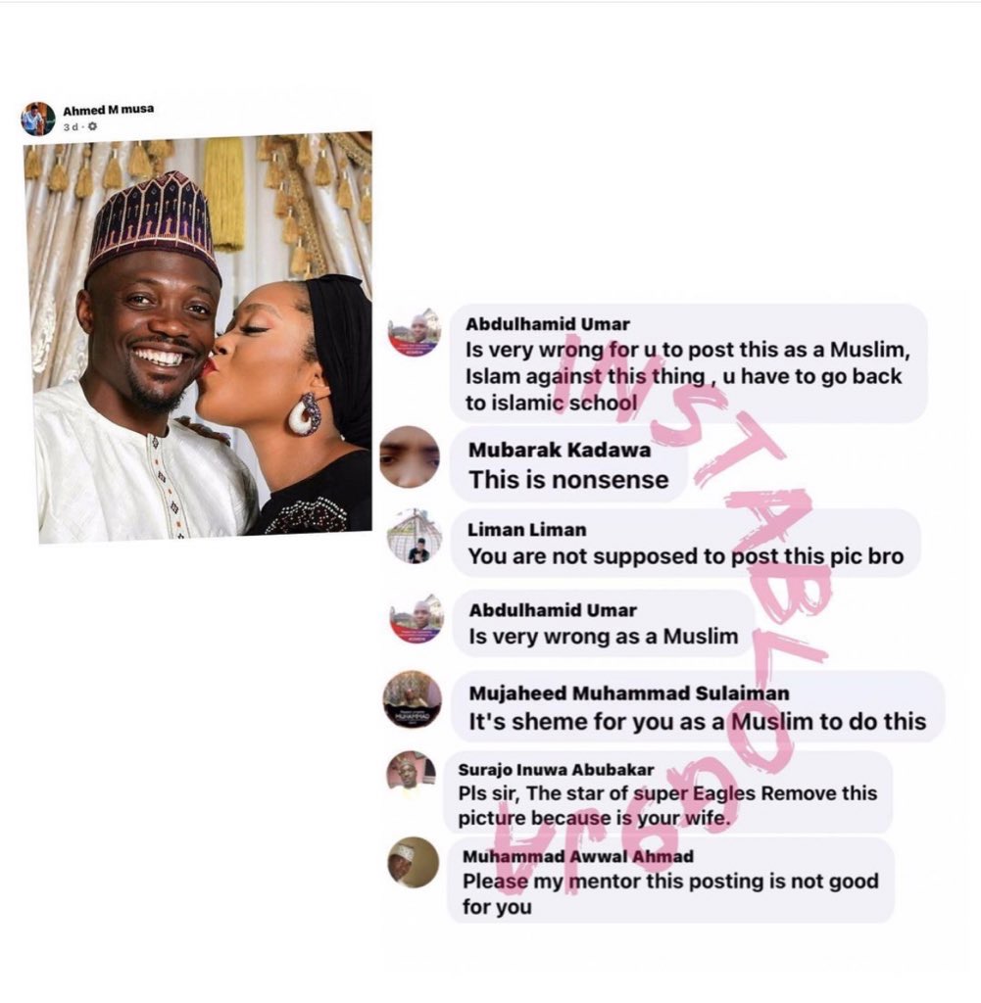Open Mubarak Kadawa's avatar

tap(410, 457)
